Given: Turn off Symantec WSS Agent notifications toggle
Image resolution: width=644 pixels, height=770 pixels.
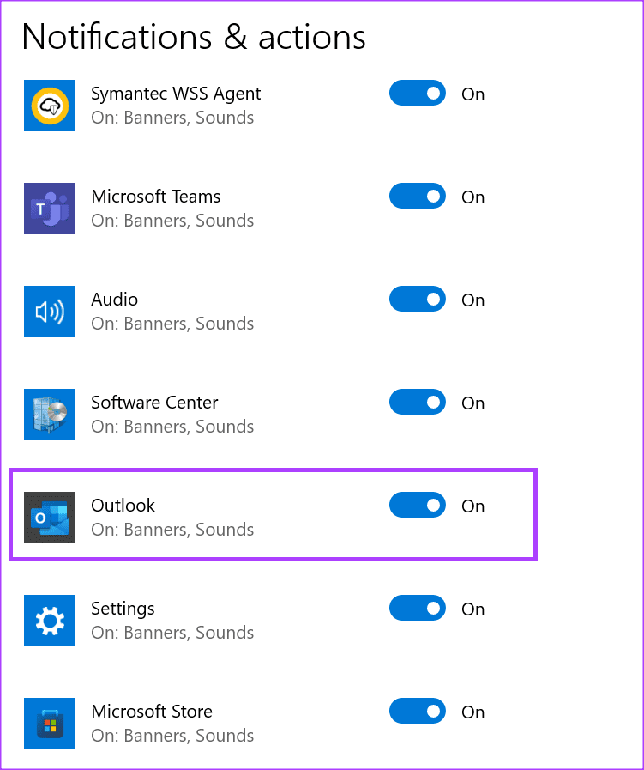Looking at the screenshot, I should 418,93.
